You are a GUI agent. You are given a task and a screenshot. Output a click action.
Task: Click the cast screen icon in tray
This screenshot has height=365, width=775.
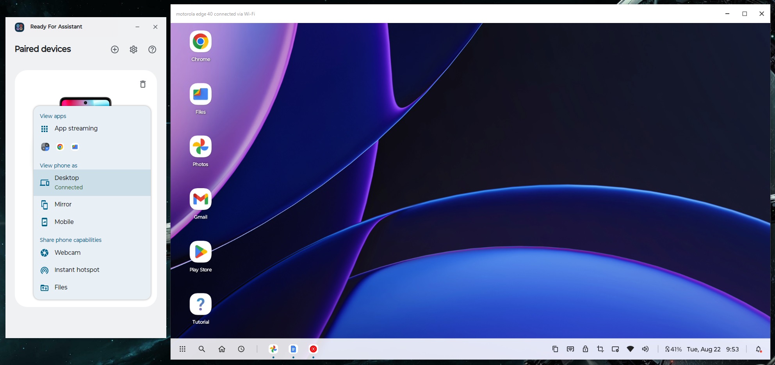click(570, 349)
